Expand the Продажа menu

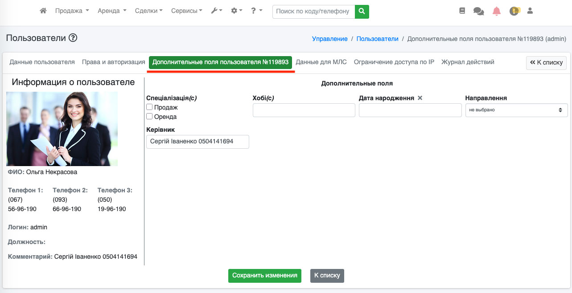pos(72,11)
